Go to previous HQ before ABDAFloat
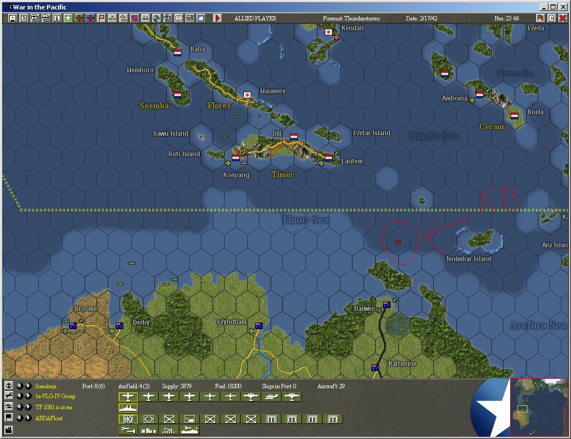 pos(20,417)
